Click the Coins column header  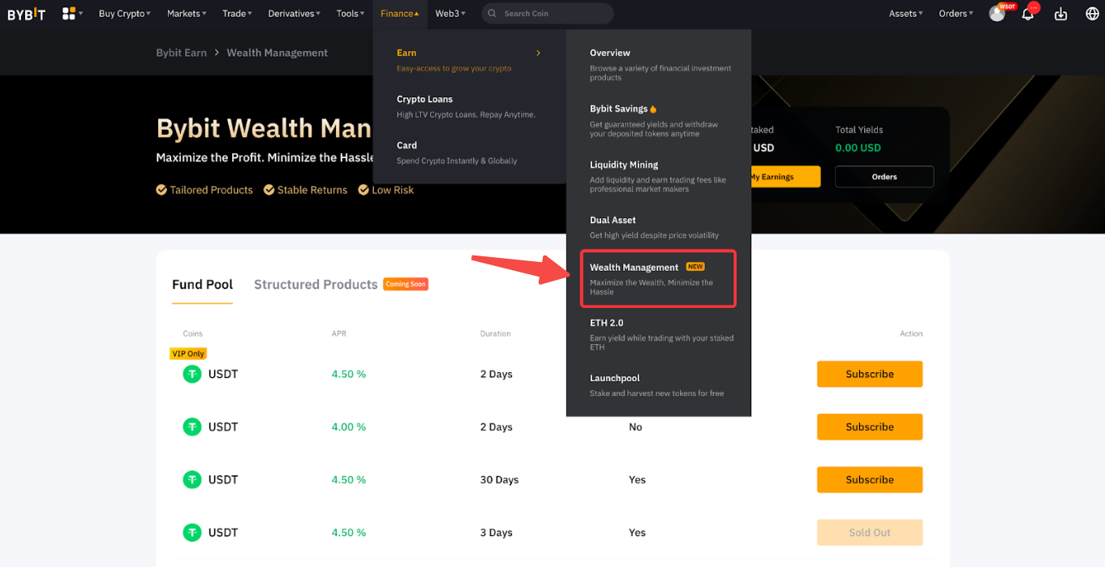(x=193, y=333)
